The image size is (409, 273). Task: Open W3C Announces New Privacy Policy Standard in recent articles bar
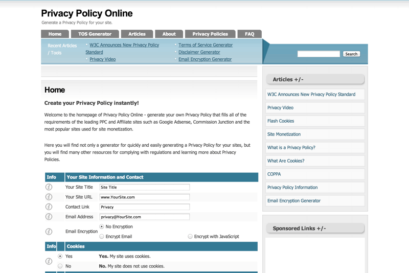coord(122,49)
